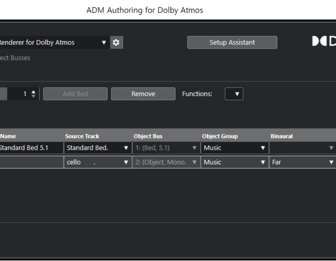336x261 pixels.
Task: Increase the bed count stepper value
Action: tap(34, 92)
